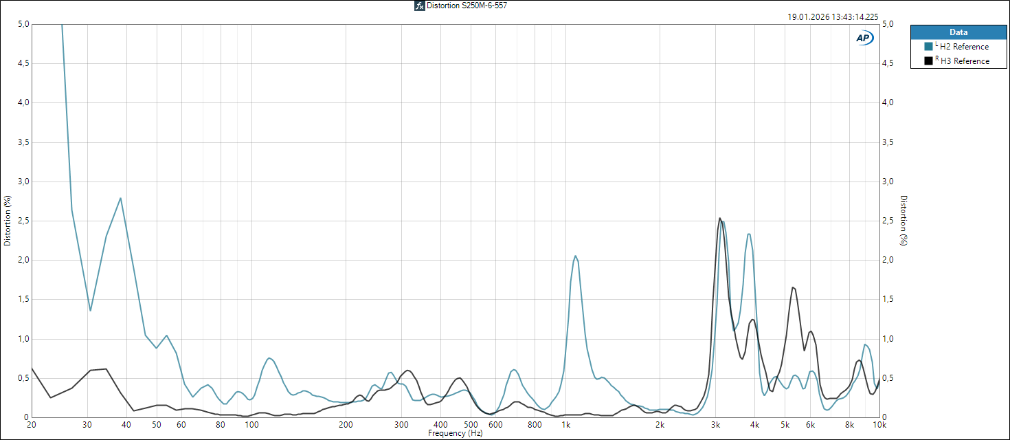Click the Data legend header

[958, 32]
